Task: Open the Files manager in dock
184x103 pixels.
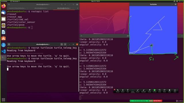Action: pos(3,19)
